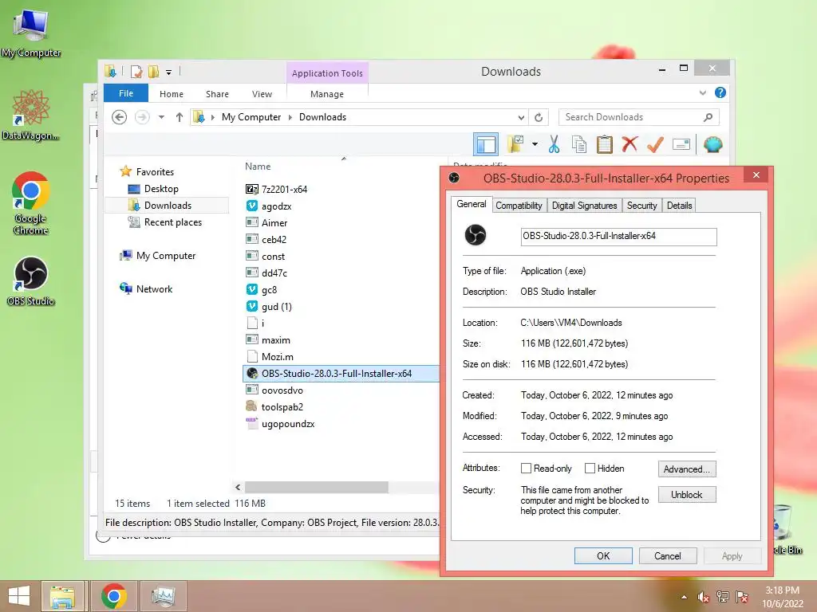Viewport: 817px width, 612px height.
Task: Click the cut scissors icon
Action: [x=554, y=144]
